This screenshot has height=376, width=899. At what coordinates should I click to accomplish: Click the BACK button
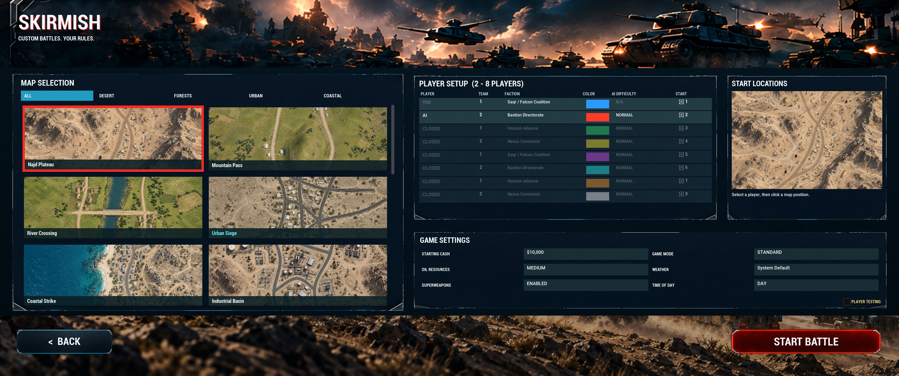64,342
